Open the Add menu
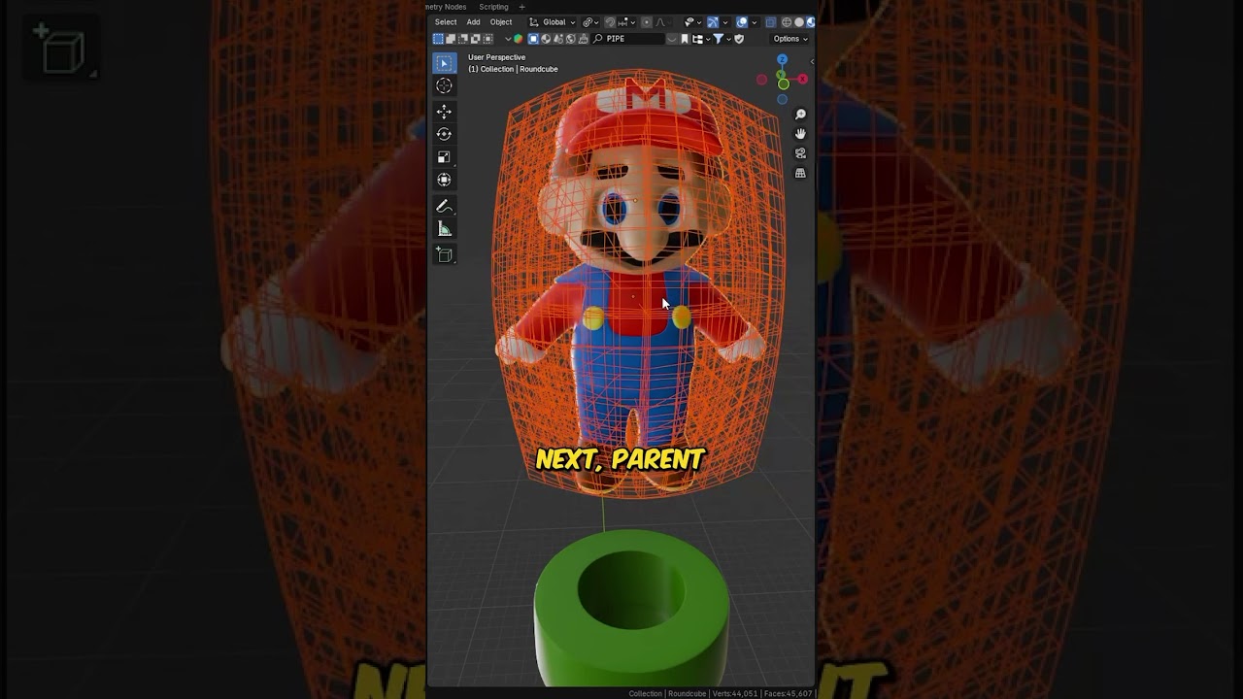Viewport: 1243px width, 699px height. [473, 22]
